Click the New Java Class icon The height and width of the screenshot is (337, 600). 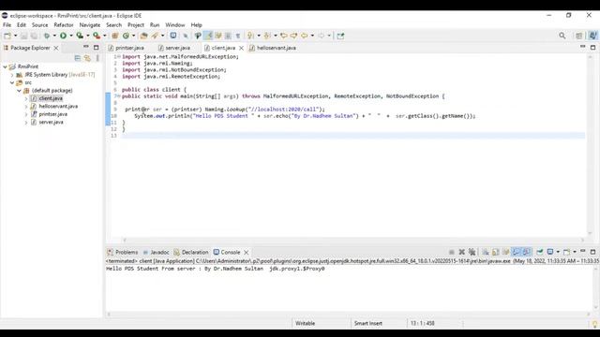[126, 36]
